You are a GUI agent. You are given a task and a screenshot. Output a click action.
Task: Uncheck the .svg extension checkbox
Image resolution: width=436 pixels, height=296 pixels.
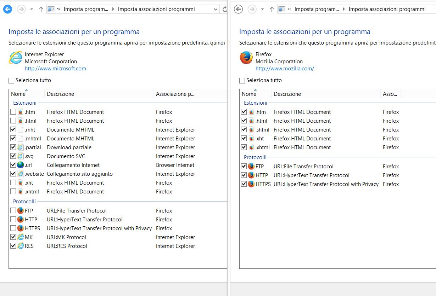[13, 156]
